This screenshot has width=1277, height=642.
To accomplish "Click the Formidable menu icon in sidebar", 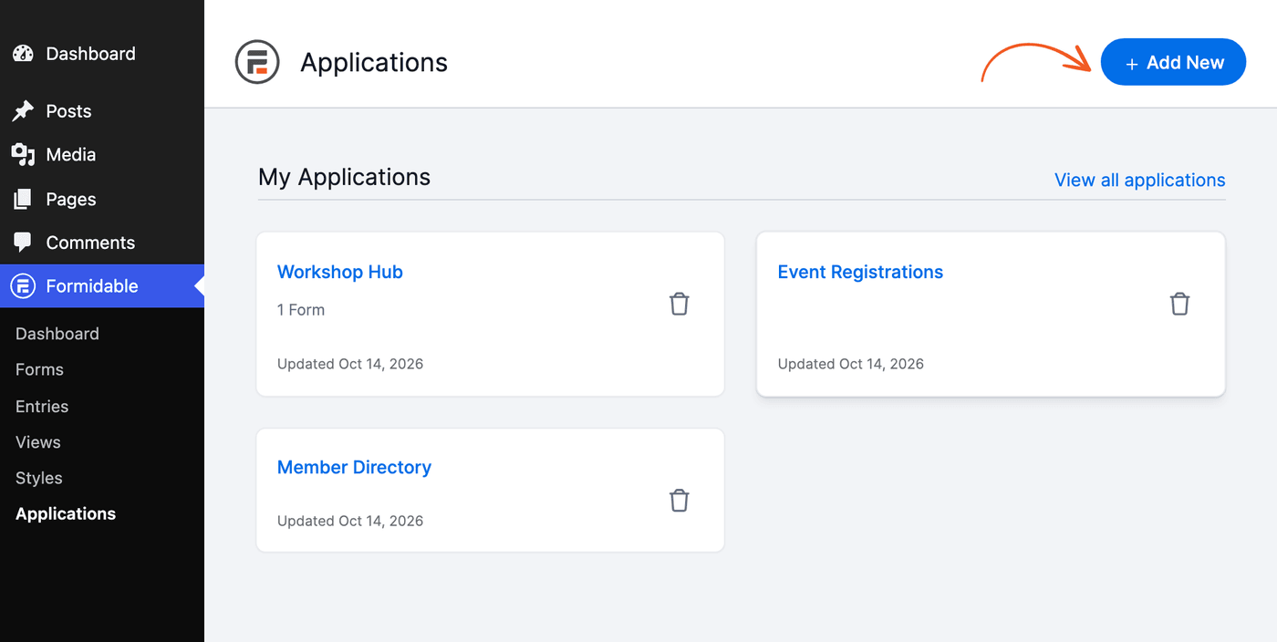I will [x=23, y=286].
